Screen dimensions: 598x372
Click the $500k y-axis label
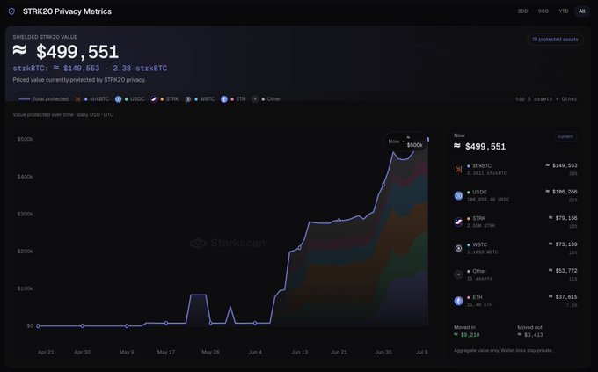pos(26,139)
